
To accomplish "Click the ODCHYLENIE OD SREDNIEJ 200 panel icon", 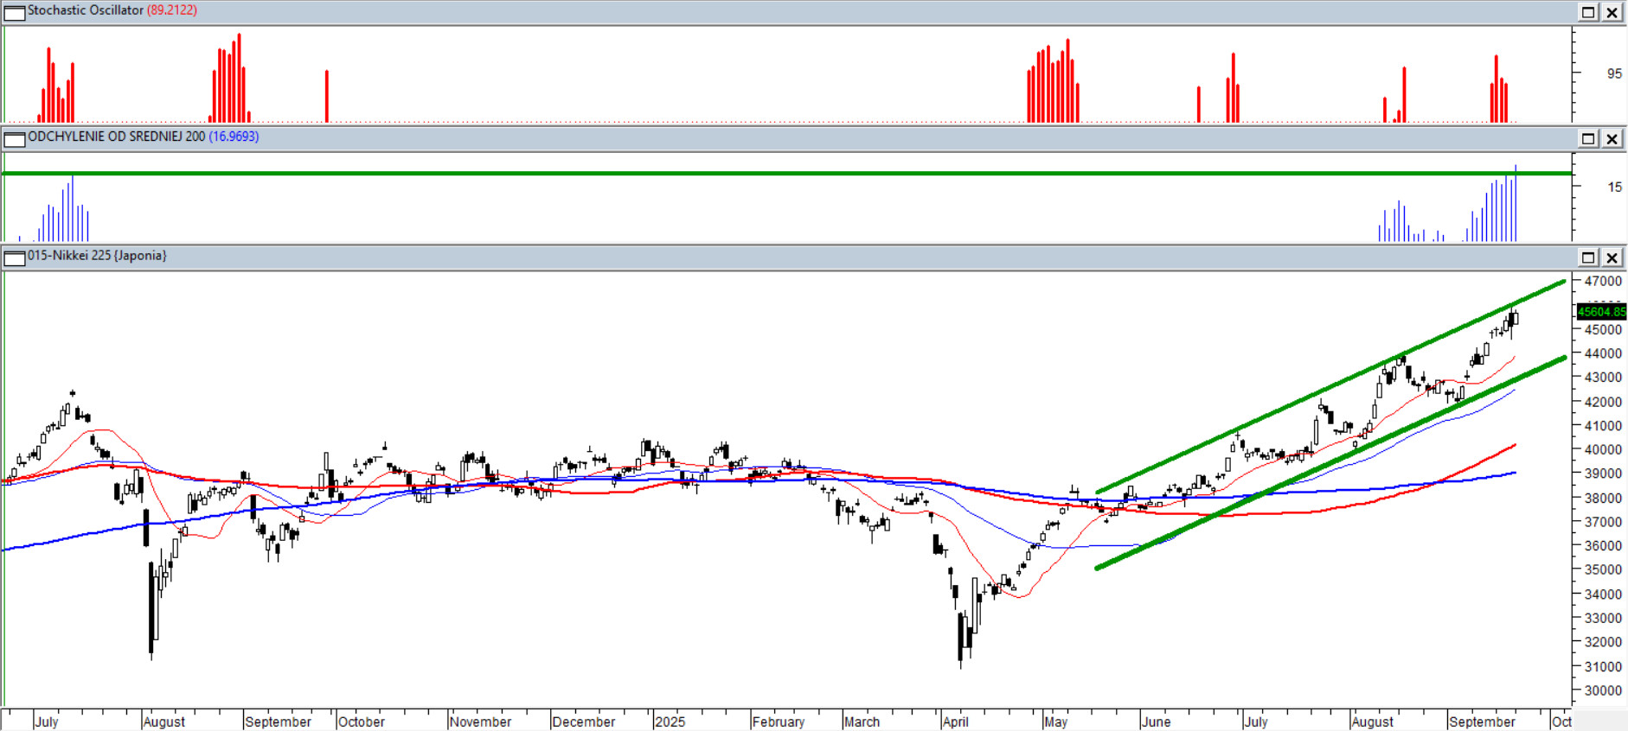I will 15,138.
